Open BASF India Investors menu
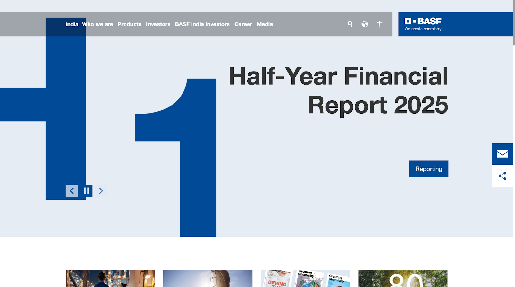Image resolution: width=515 pixels, height=287 pixels. click(202, 24)
